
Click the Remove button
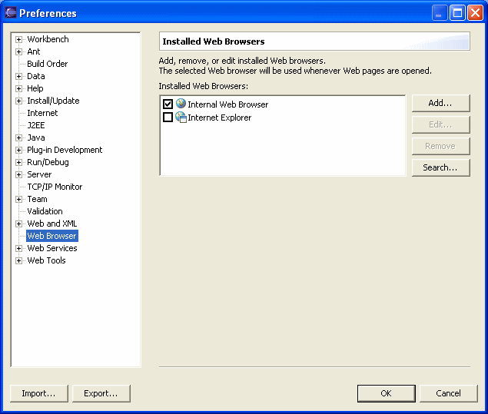point(440,146)
